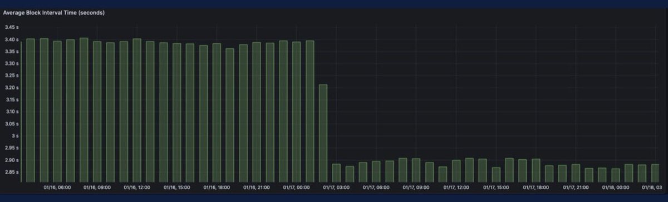The width and height of the screenshot is (668, 202).
Task: Click the 01/17, 00:00 time label
Action: pos(296,188)
